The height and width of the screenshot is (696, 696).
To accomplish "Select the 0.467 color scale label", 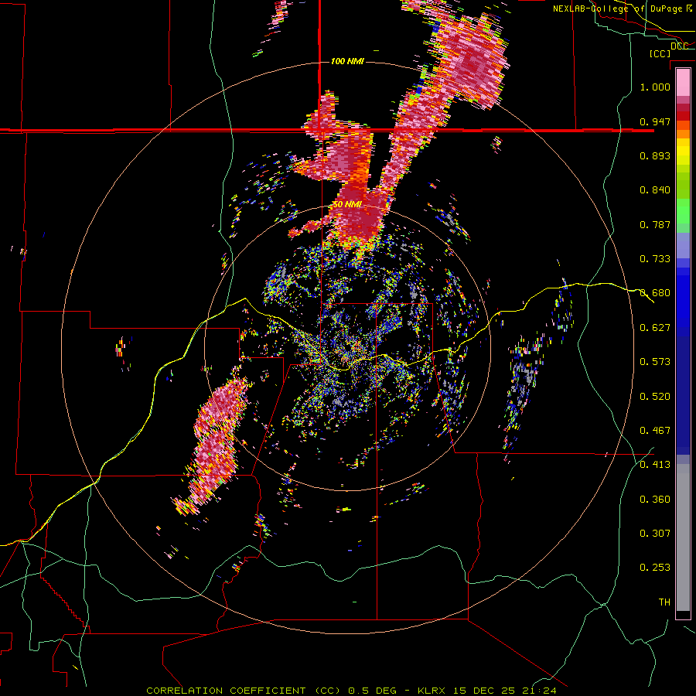I will click(x=655, y=431).
